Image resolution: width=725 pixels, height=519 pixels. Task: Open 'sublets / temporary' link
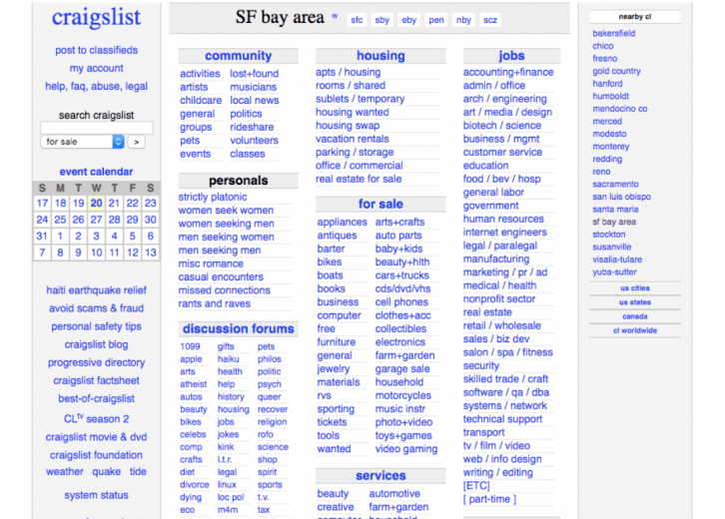(361, 99)
